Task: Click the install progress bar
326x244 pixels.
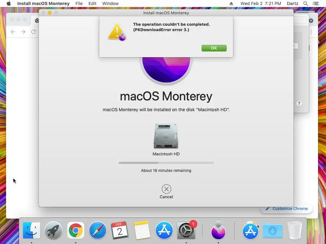Action: (x=166, y=163)
